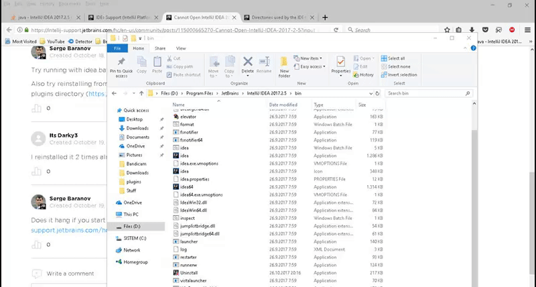
Task: Open Explorer help question mark icon
Action: (474, 48)
